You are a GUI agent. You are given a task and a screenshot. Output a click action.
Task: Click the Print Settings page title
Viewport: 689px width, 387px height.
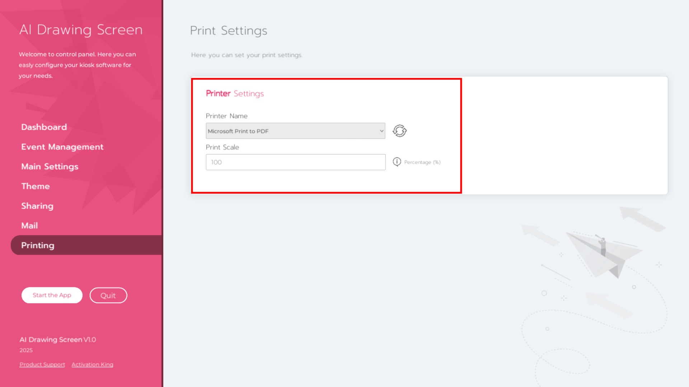[228, 30]
